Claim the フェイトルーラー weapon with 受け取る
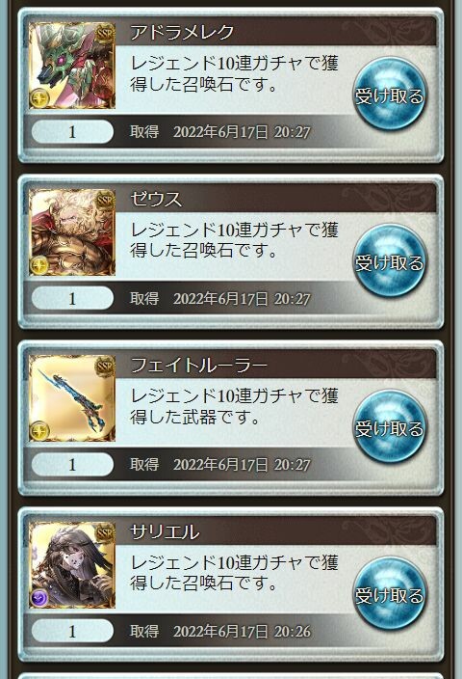 [x=390, y=427]
